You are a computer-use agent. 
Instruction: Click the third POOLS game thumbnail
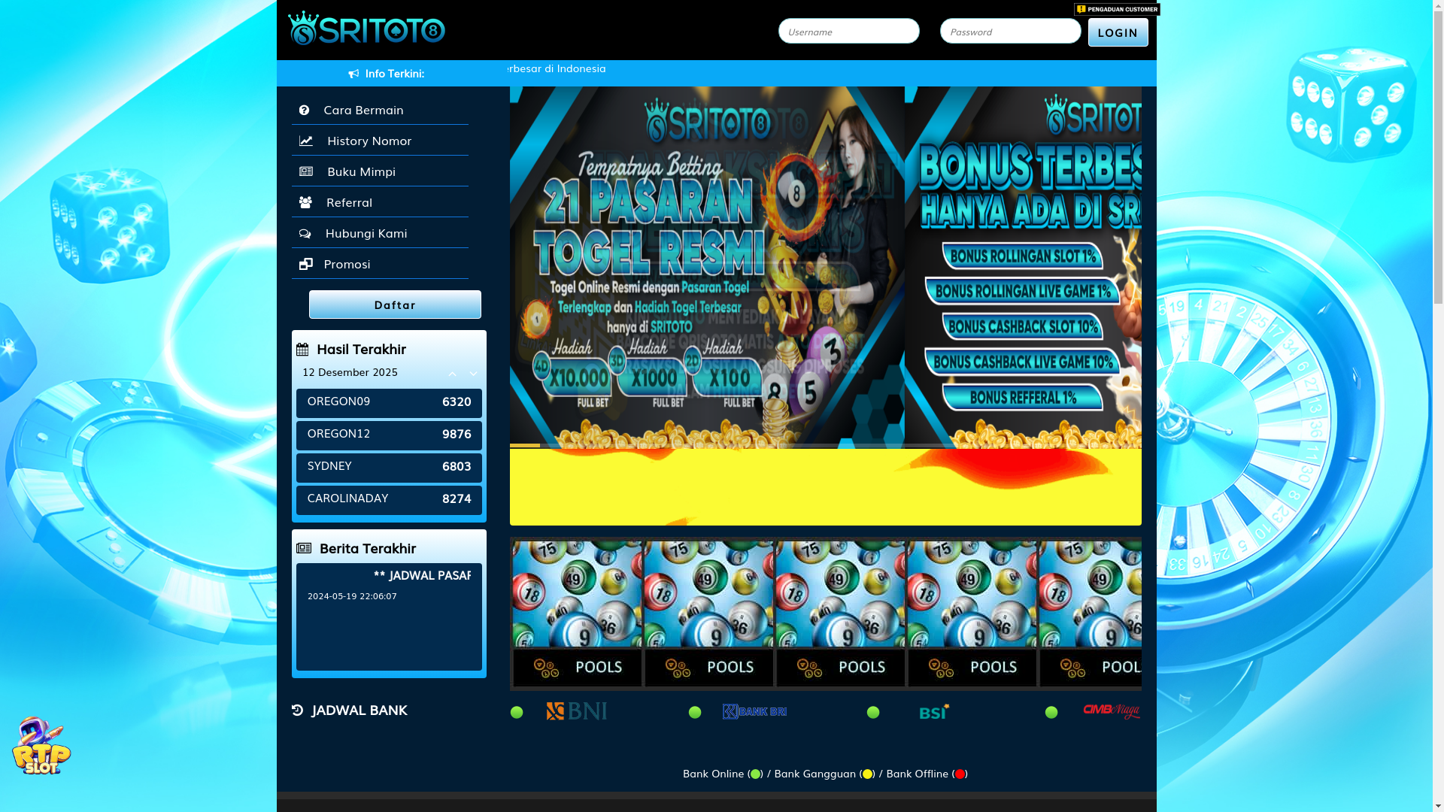840,614
